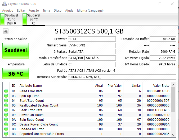Click the green Saudável health status button
Image resolution: width=179 pixels, height=140 pixels.
pos(16,51)
